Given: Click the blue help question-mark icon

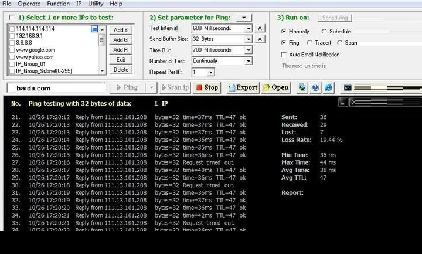Looking at the screenshot, I should tap(315, 87).
